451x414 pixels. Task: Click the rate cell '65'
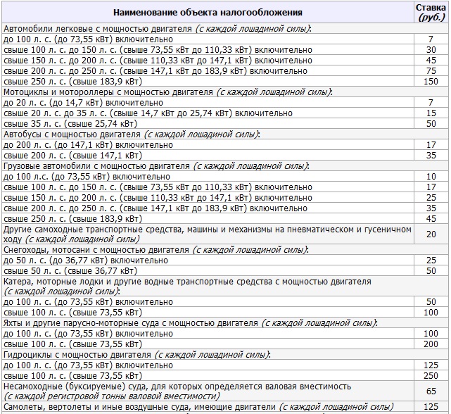pos(431,391)
